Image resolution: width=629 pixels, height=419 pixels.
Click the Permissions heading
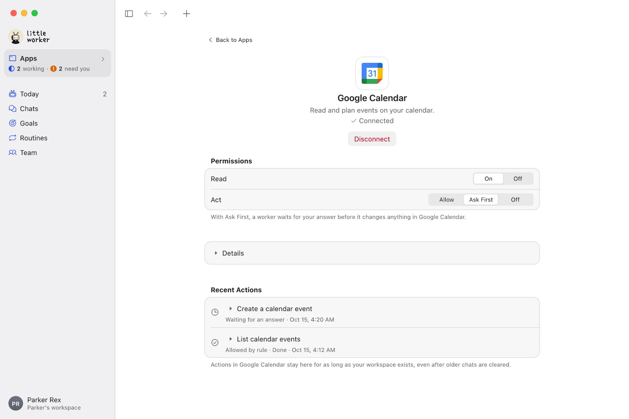pyautogui.click(x=231, y=161)
